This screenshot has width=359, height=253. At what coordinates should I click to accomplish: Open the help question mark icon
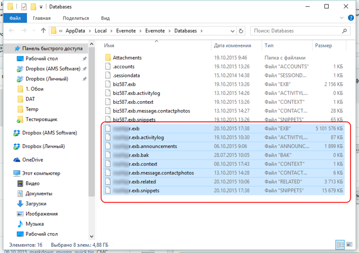pyautogui.click(x=351, y=18)
